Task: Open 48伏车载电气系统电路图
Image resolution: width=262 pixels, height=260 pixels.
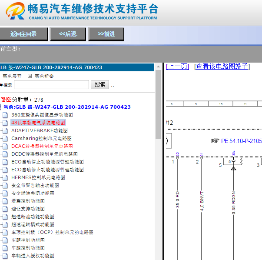Action: coord(38,123)
